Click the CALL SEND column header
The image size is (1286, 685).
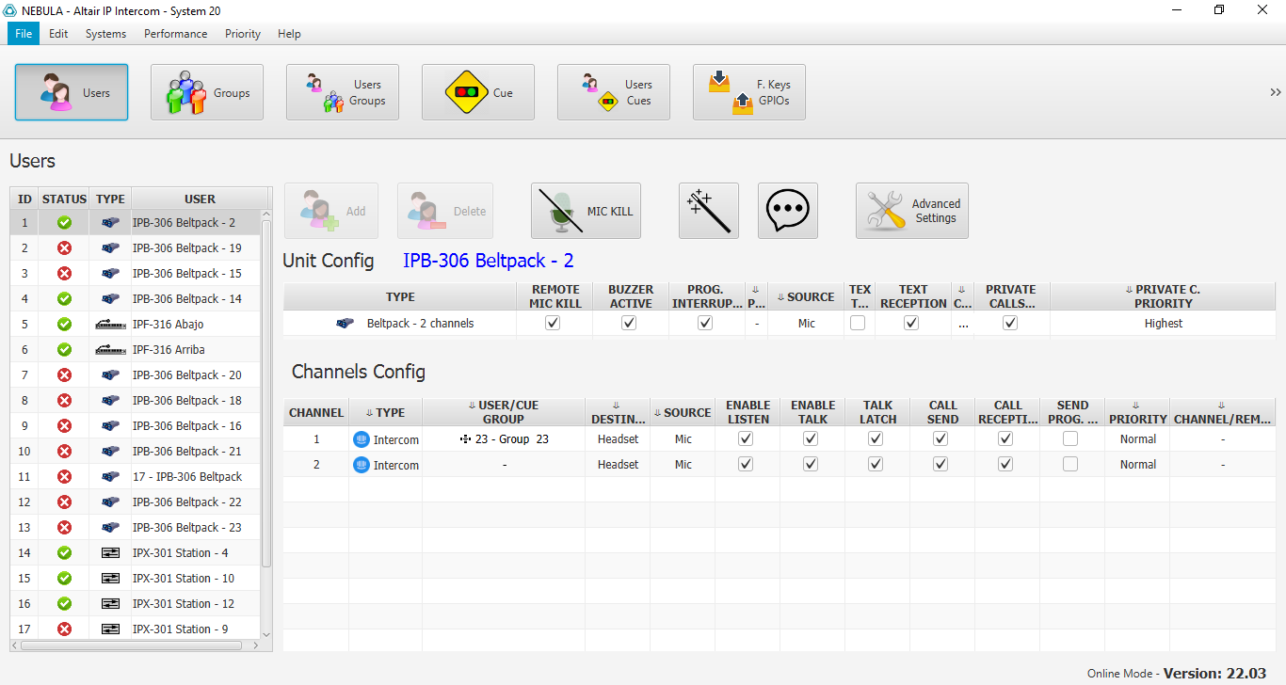(942, 412)
